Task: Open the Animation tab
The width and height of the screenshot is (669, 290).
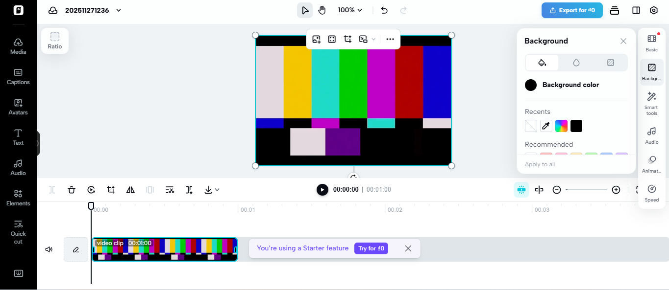Action: (x=652, y=164)
